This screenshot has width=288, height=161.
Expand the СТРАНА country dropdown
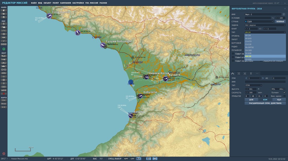259,21
